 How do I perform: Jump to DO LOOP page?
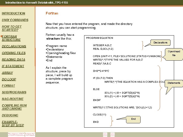(9, 79)
